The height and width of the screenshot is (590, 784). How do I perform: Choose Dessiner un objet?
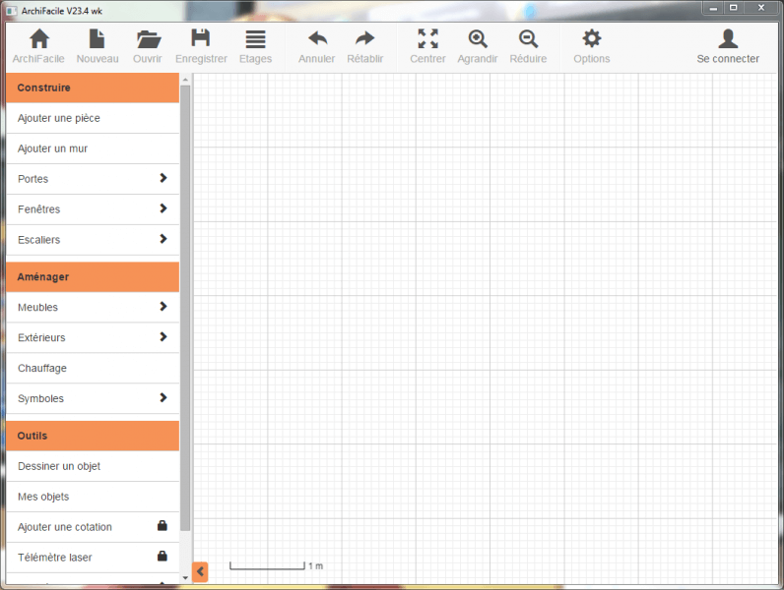(93, 466)
